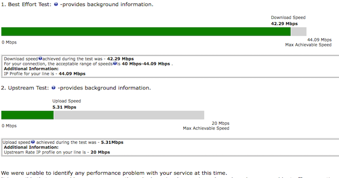
Task: Click gray remainder of upload speed bar
Action: [129, 115]
